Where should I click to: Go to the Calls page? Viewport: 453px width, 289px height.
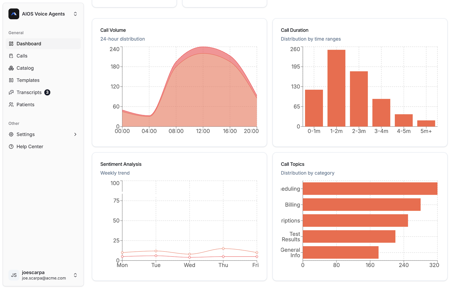coord(22,56)
